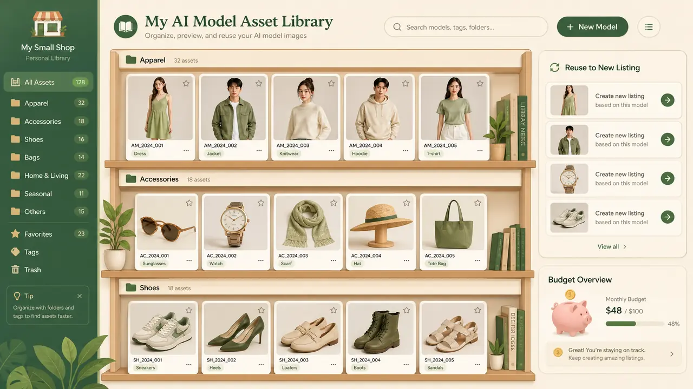Open more options for SH_2024_004
Viewport: 693px width, 389px height.
[x=406, y=365]
